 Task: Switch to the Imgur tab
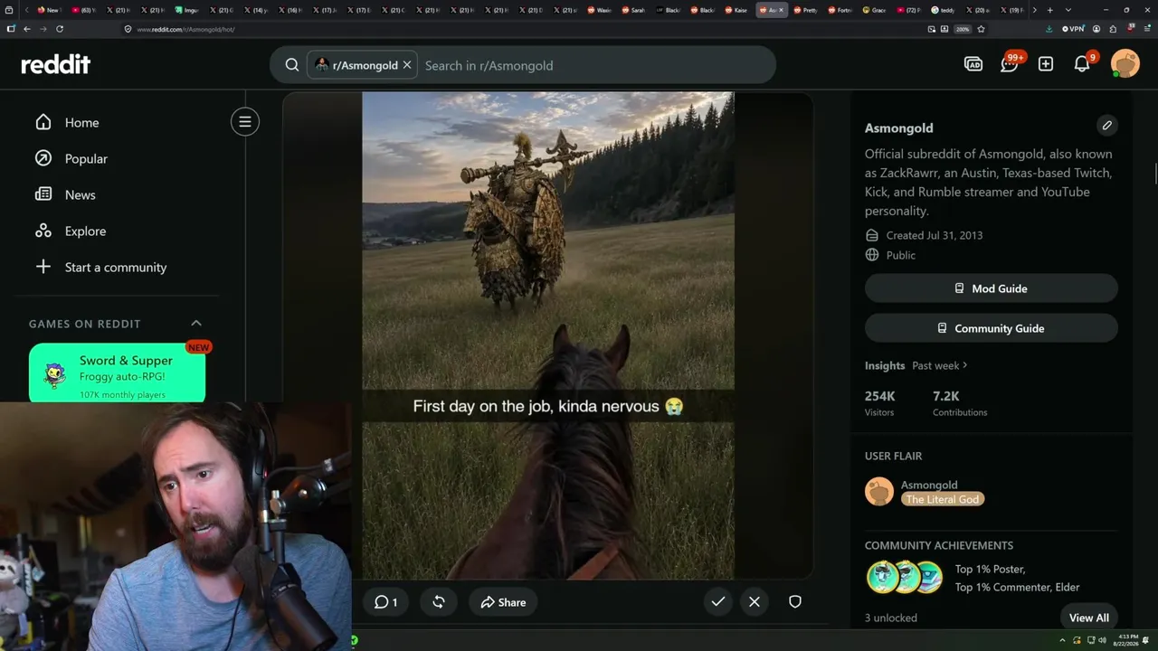tap(188, 10)
